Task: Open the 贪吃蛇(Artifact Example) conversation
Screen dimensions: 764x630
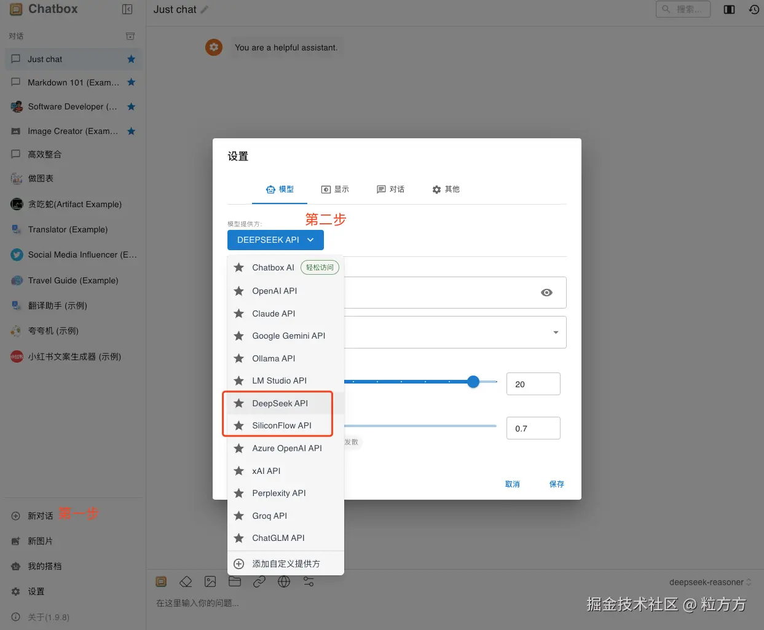Action: [x=73, y=204]
